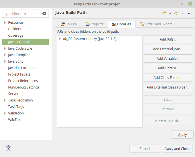Click the restore window icon in title bar
Viewport: 195px width, 157px height.
tap(182, 4)
